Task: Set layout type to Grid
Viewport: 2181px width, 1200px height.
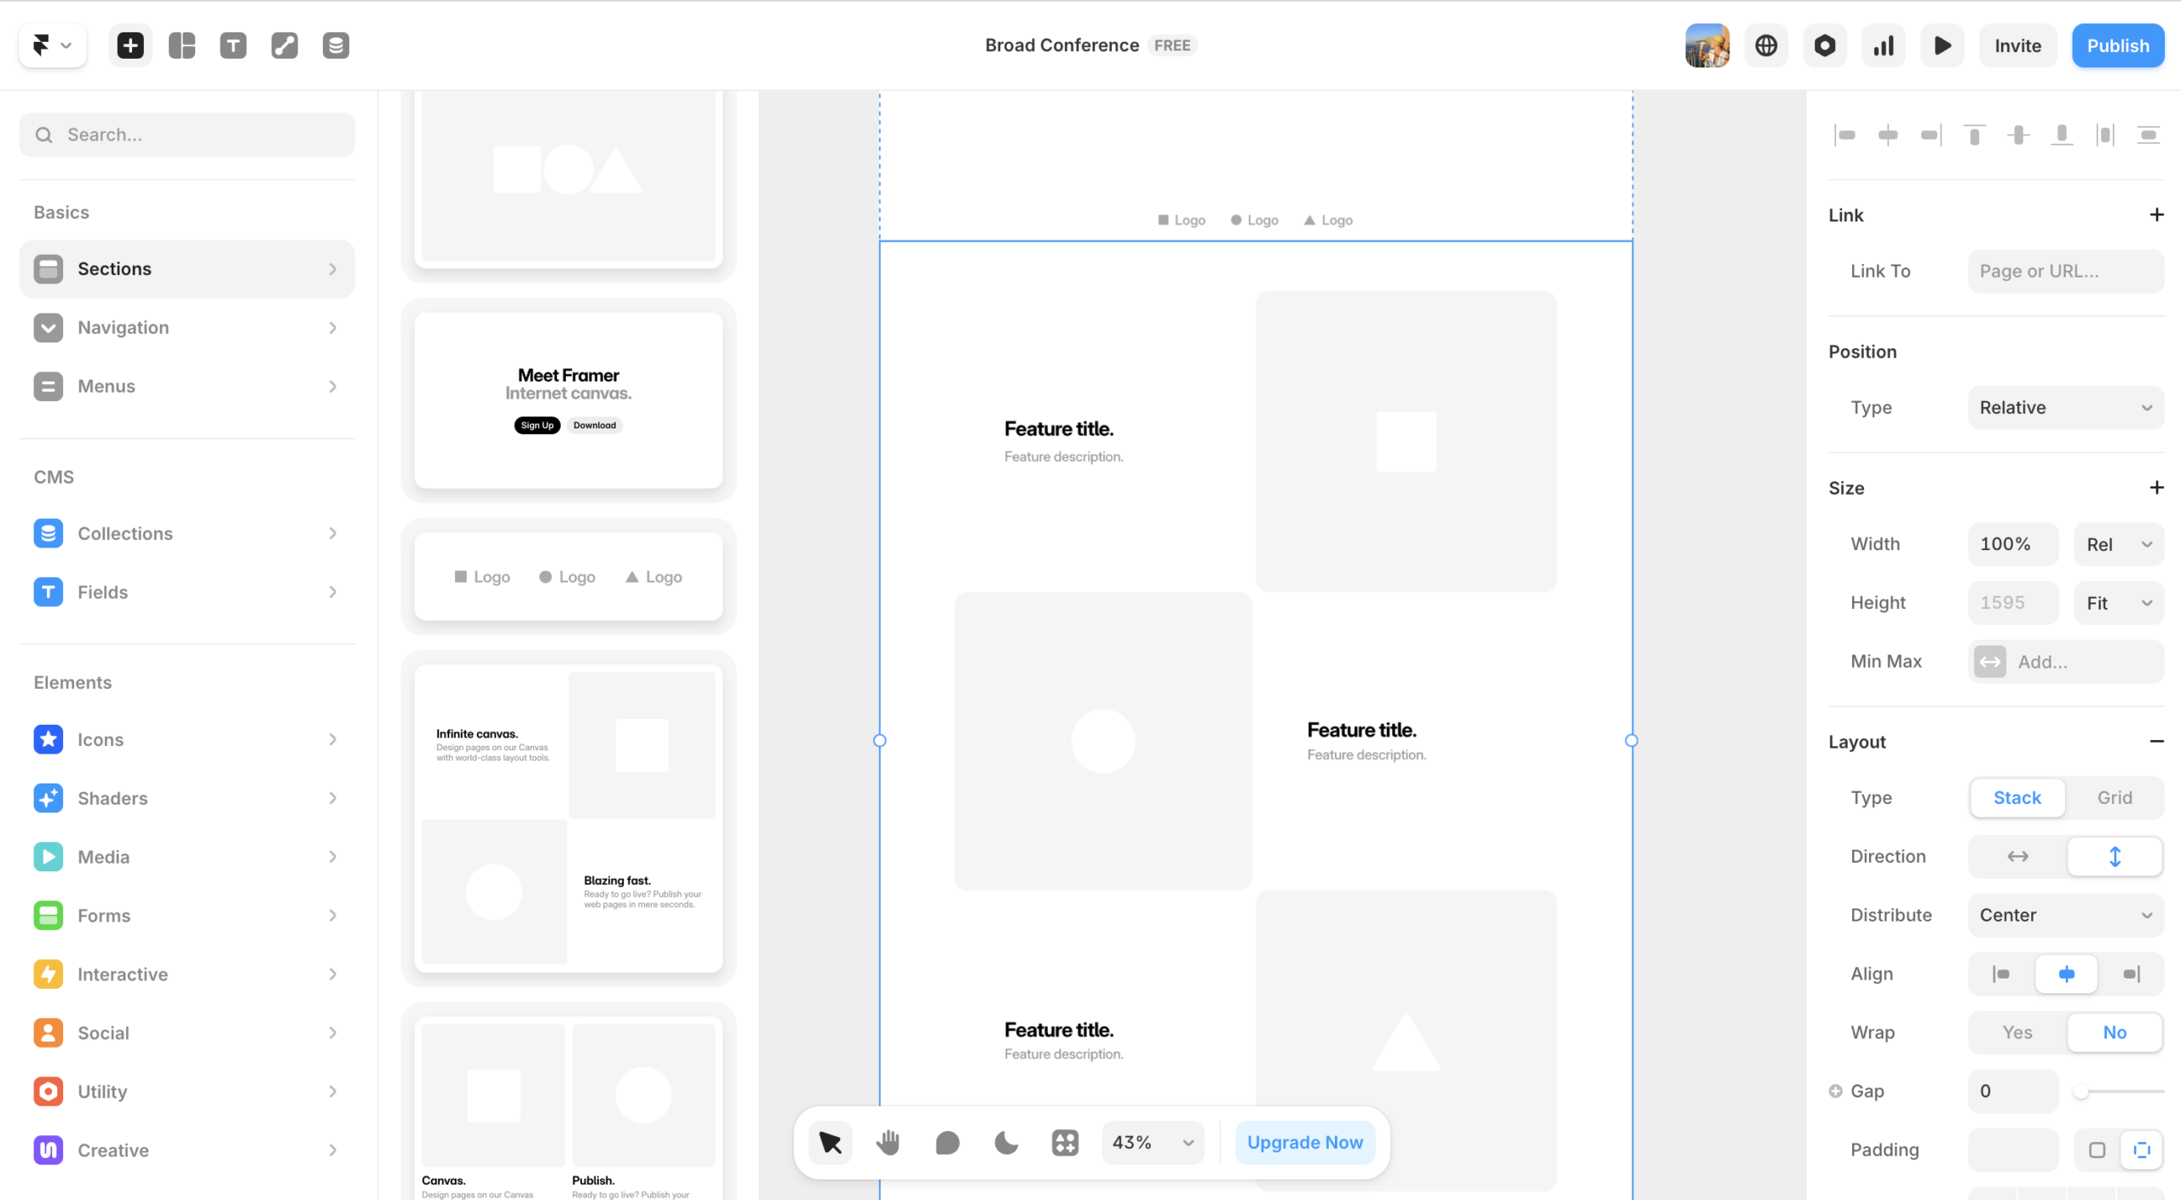Action: pos(2115,797)
